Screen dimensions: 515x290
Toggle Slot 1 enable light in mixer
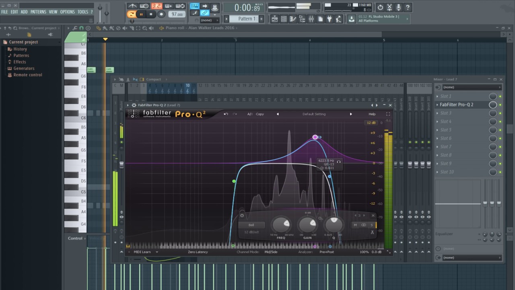500,96
